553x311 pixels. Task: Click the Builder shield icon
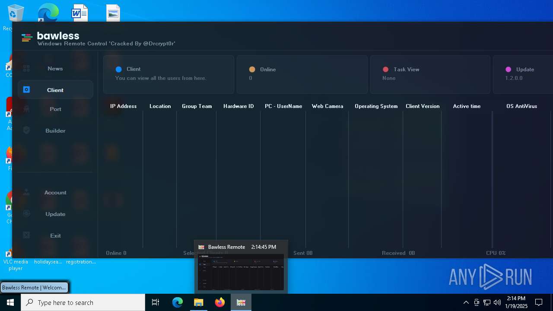pos(26,130)
